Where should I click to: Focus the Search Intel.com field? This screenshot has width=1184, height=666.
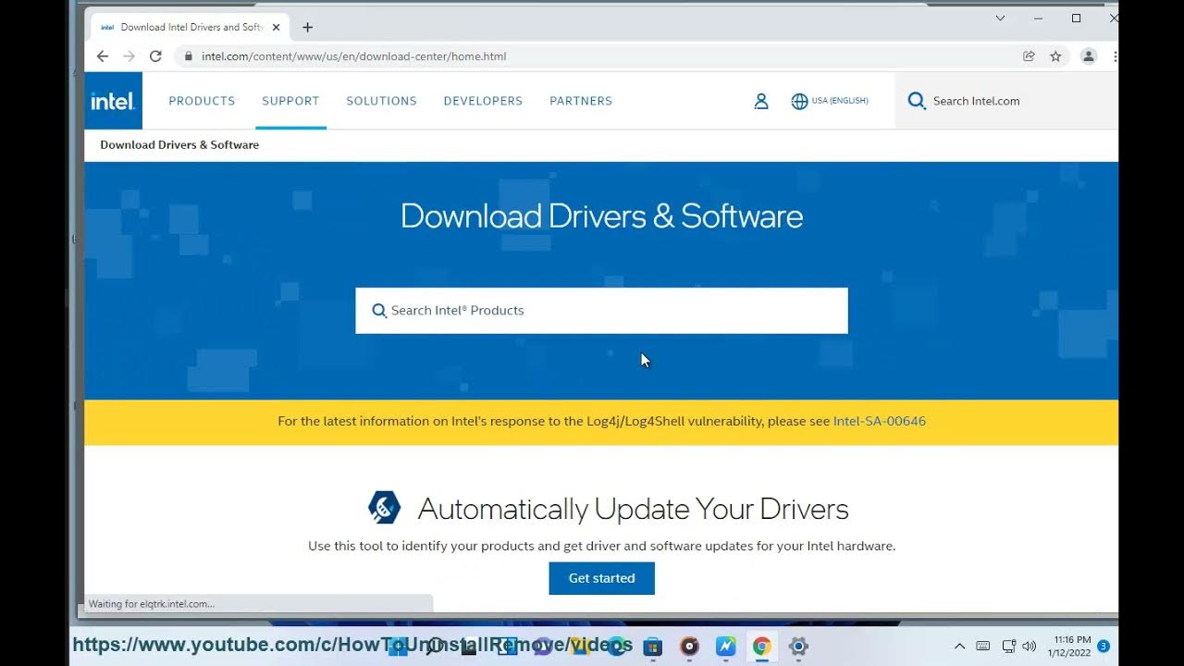[1006, 101]
